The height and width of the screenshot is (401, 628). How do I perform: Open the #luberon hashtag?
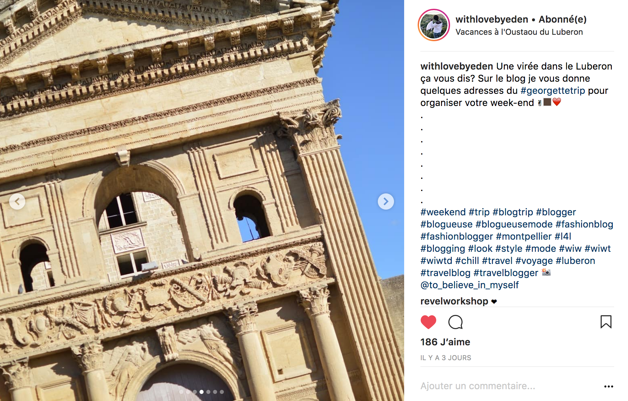tap(575, 261)
